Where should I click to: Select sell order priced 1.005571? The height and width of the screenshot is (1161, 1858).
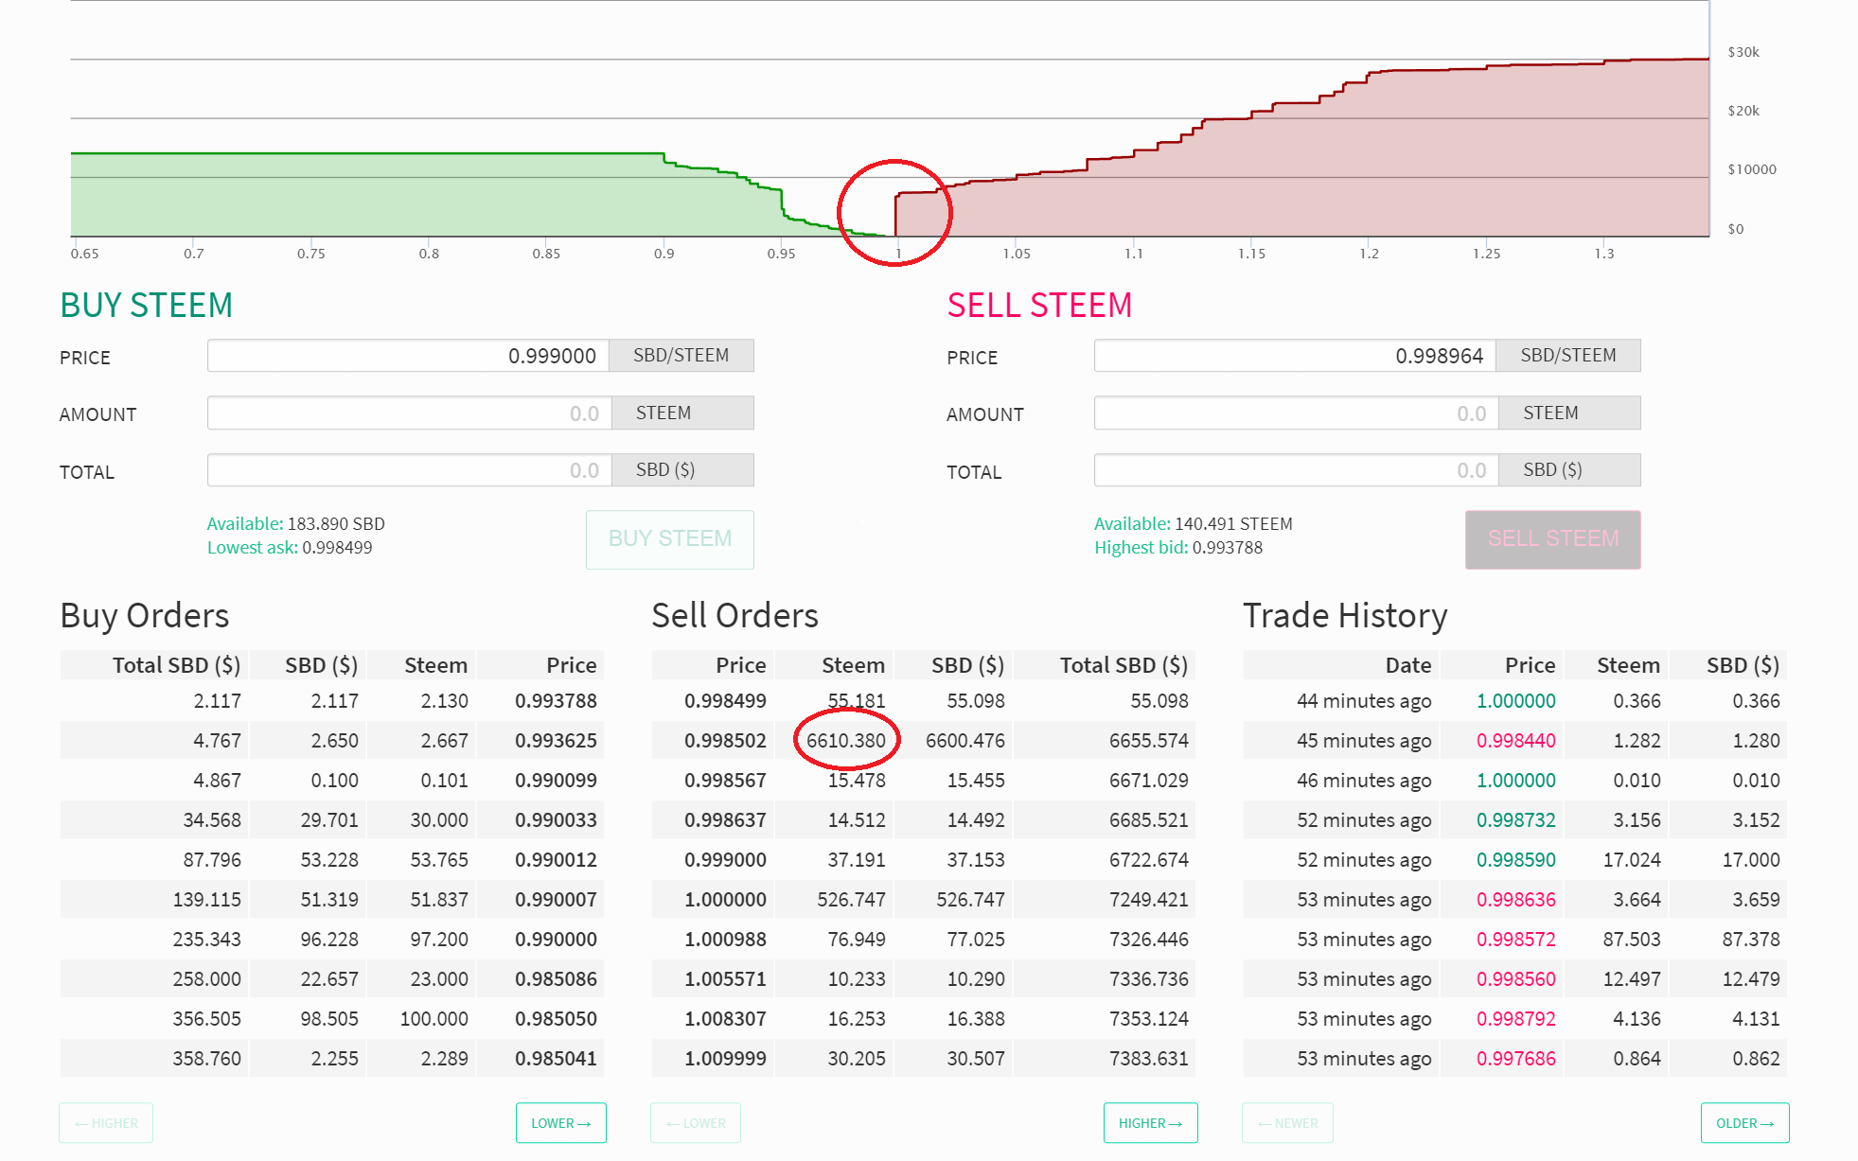(x=924, y=979)
